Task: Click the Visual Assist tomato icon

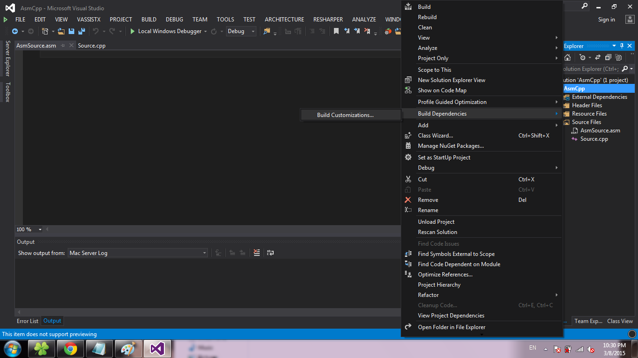Action: [x=388, y=31]
